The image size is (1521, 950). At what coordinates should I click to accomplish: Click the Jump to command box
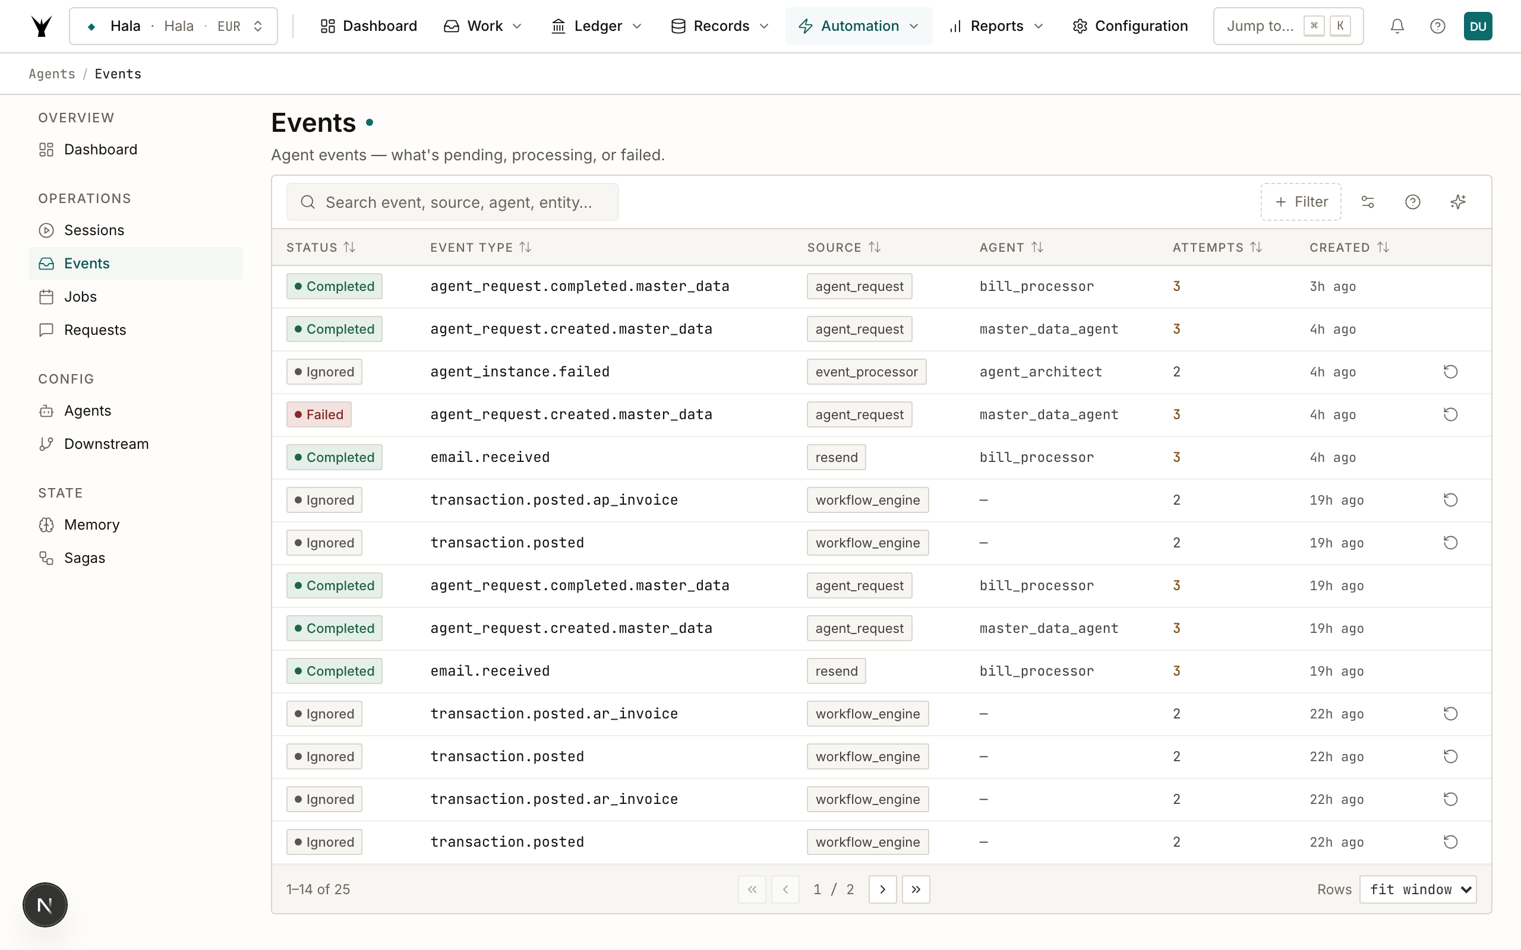(1289, 26)
